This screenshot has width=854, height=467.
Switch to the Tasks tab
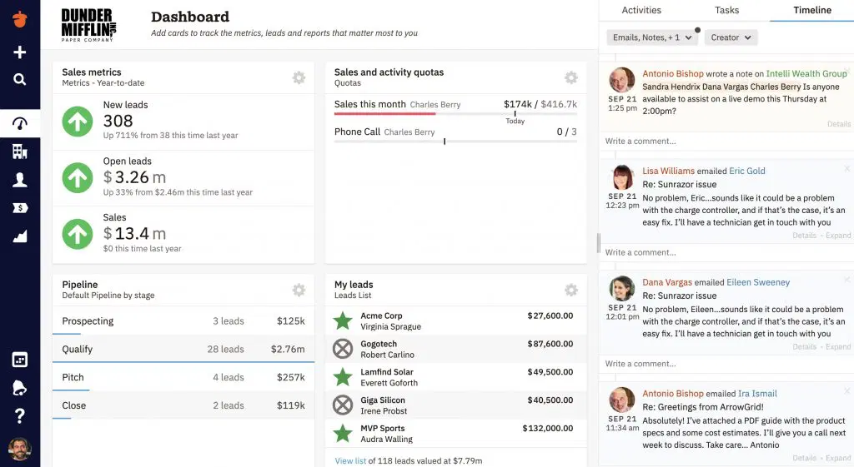[x=726, y=10]
